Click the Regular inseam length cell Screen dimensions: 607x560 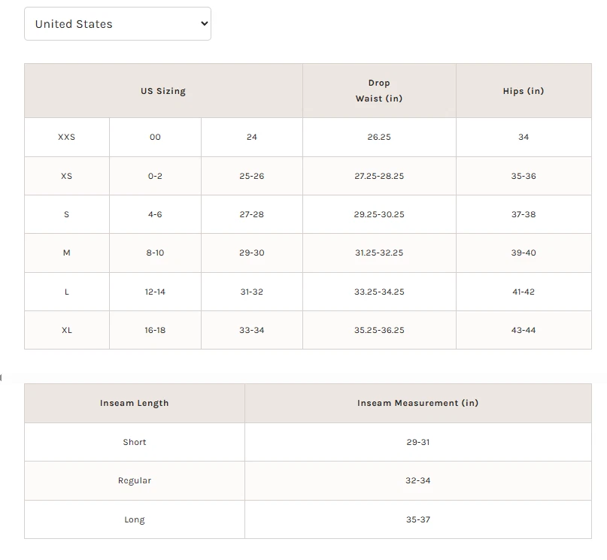tap(135, 481)
